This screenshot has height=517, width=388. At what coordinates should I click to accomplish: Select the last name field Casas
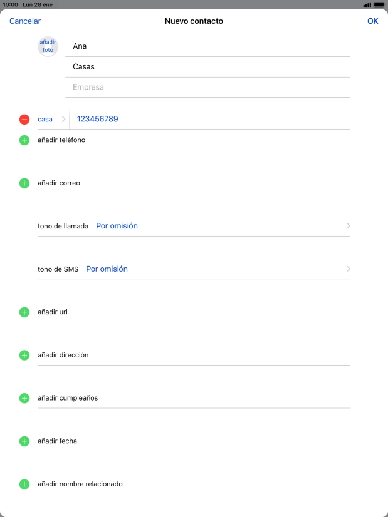[x=207, y=67]
